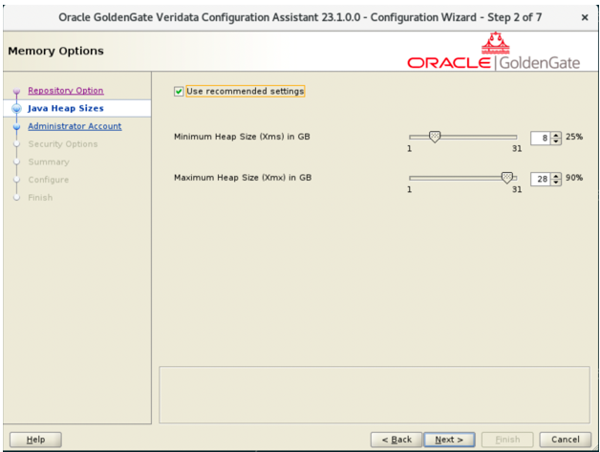Viewport: 600px width, 452px height.
Task: Click the Minimum Heap slider track near 31
Action: click(514, 137)
